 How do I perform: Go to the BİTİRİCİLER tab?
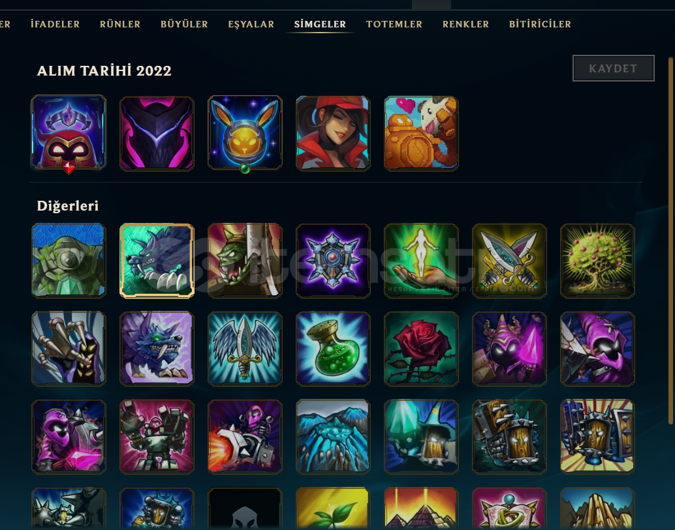coord(540,24)
